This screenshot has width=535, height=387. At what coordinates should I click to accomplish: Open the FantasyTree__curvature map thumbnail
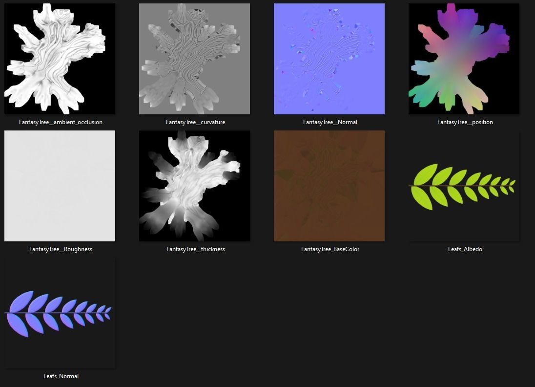click(194, 59)
